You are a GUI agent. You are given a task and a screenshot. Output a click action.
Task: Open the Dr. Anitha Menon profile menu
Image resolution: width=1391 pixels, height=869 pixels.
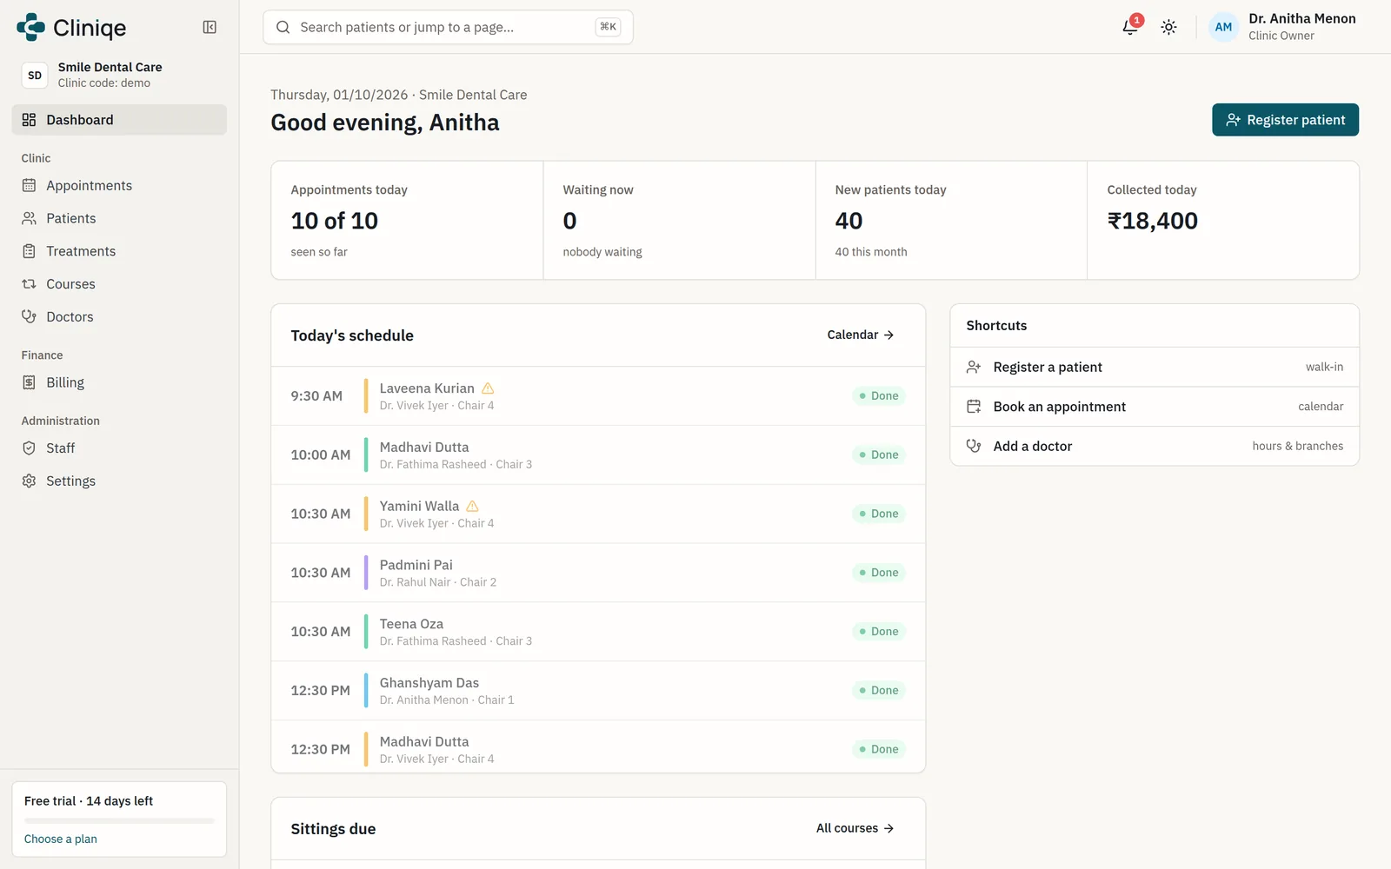1283,27
